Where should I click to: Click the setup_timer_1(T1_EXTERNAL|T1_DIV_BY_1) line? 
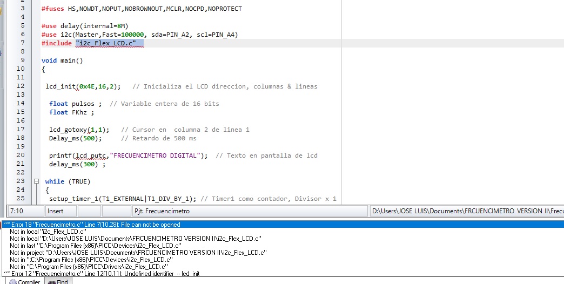(123, 199)
